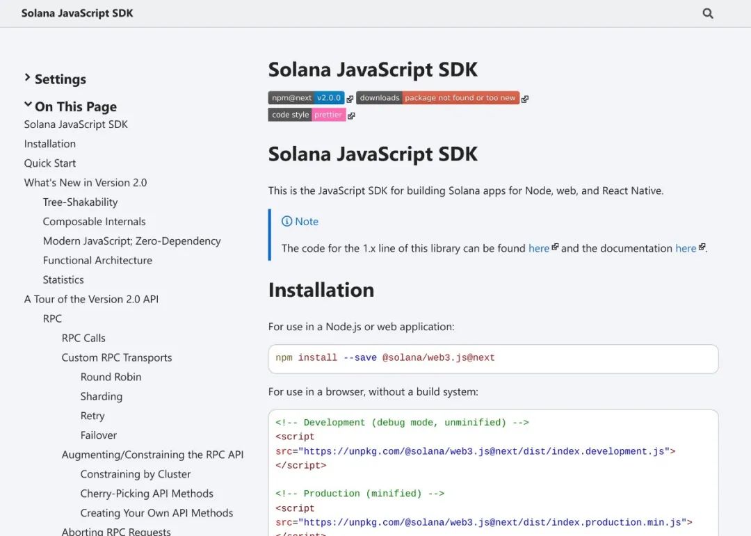Click the Development (debug mode, unminified) comment
Screen dimensions: 751x536
pyautogui.click(x=402, y=423)
